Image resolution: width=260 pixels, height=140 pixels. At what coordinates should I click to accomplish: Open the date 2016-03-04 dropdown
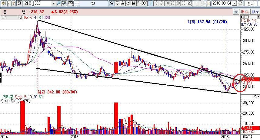pos(234,3)
